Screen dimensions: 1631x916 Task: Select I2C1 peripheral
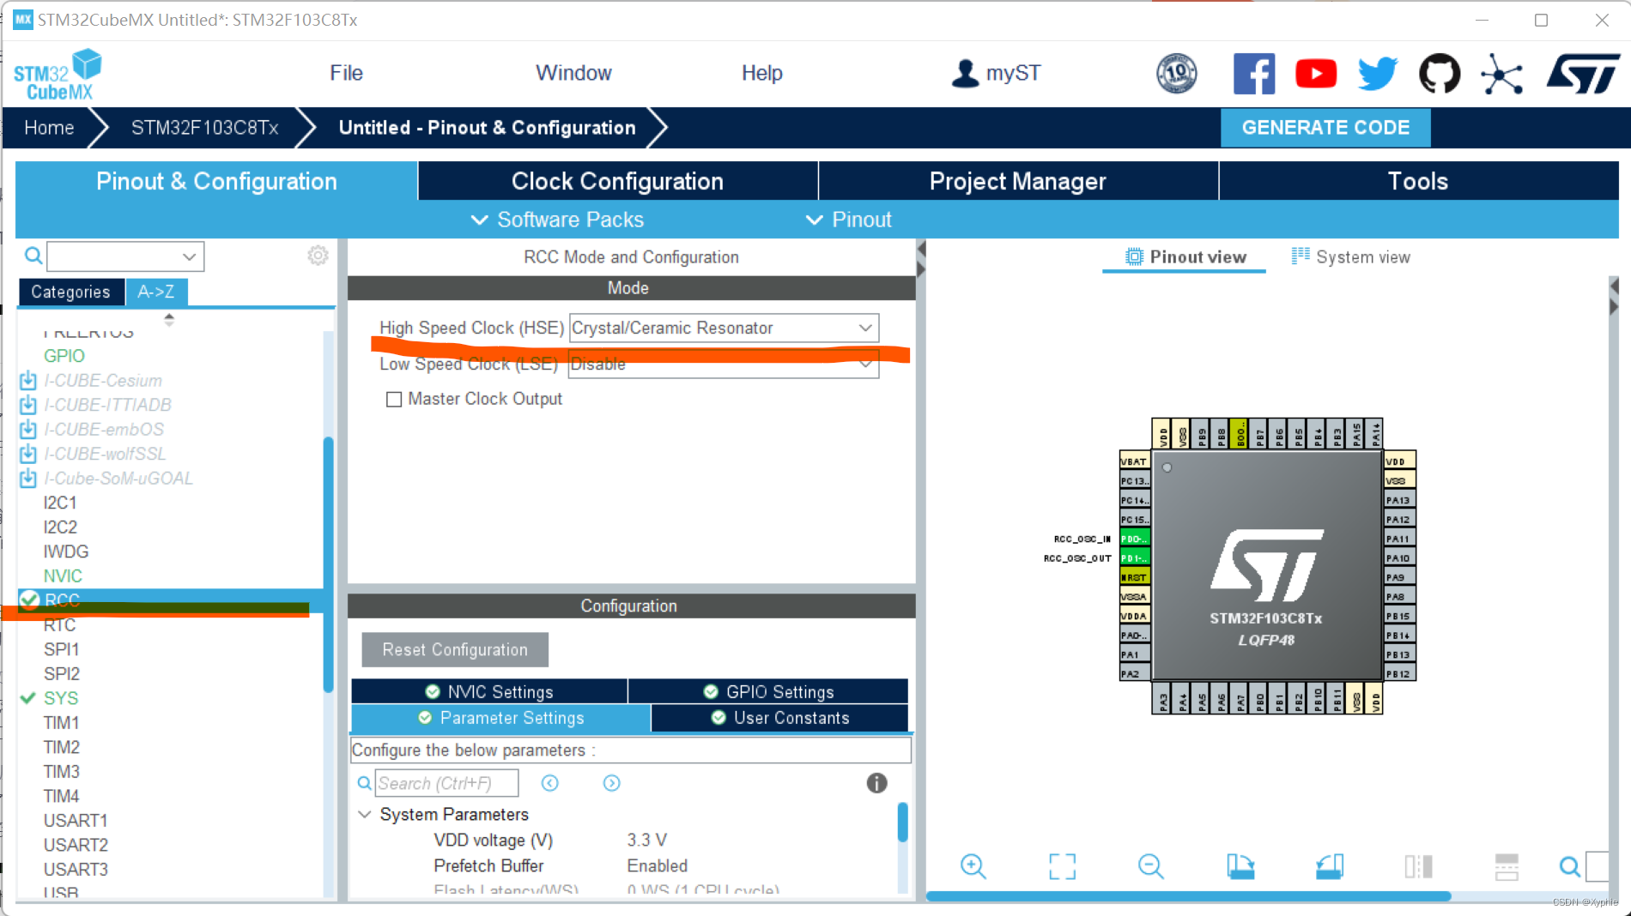[60, 503]
